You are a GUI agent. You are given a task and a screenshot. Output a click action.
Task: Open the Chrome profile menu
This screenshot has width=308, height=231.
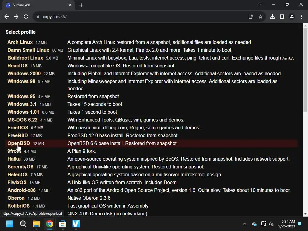pos(292,17)
